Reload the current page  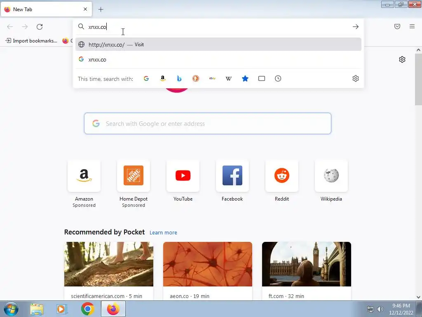tap(40, 27)
